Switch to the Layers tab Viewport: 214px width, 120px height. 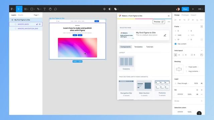coord(13,15)
